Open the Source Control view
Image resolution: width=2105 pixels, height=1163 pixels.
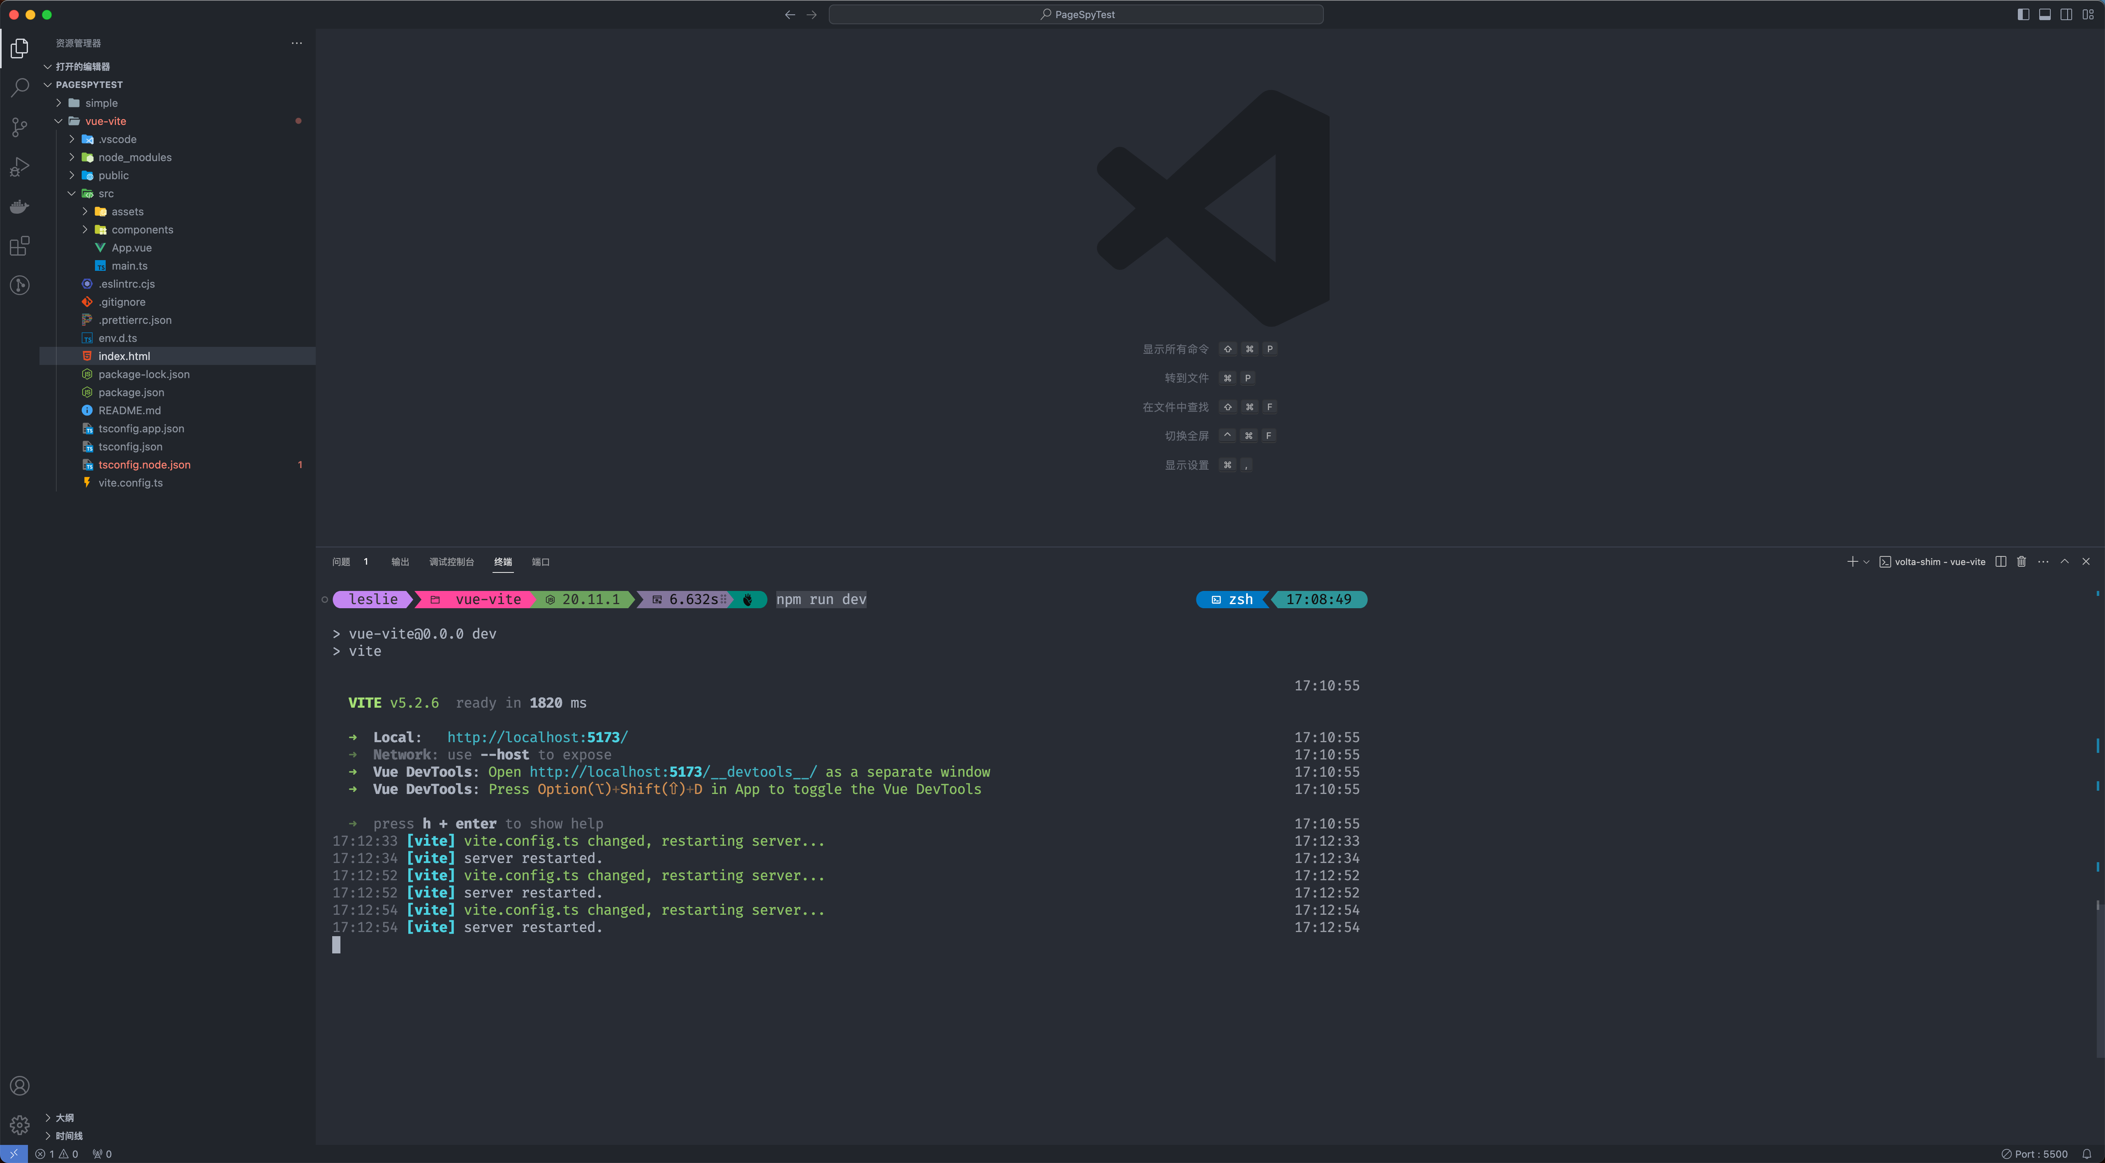(20, 127)
